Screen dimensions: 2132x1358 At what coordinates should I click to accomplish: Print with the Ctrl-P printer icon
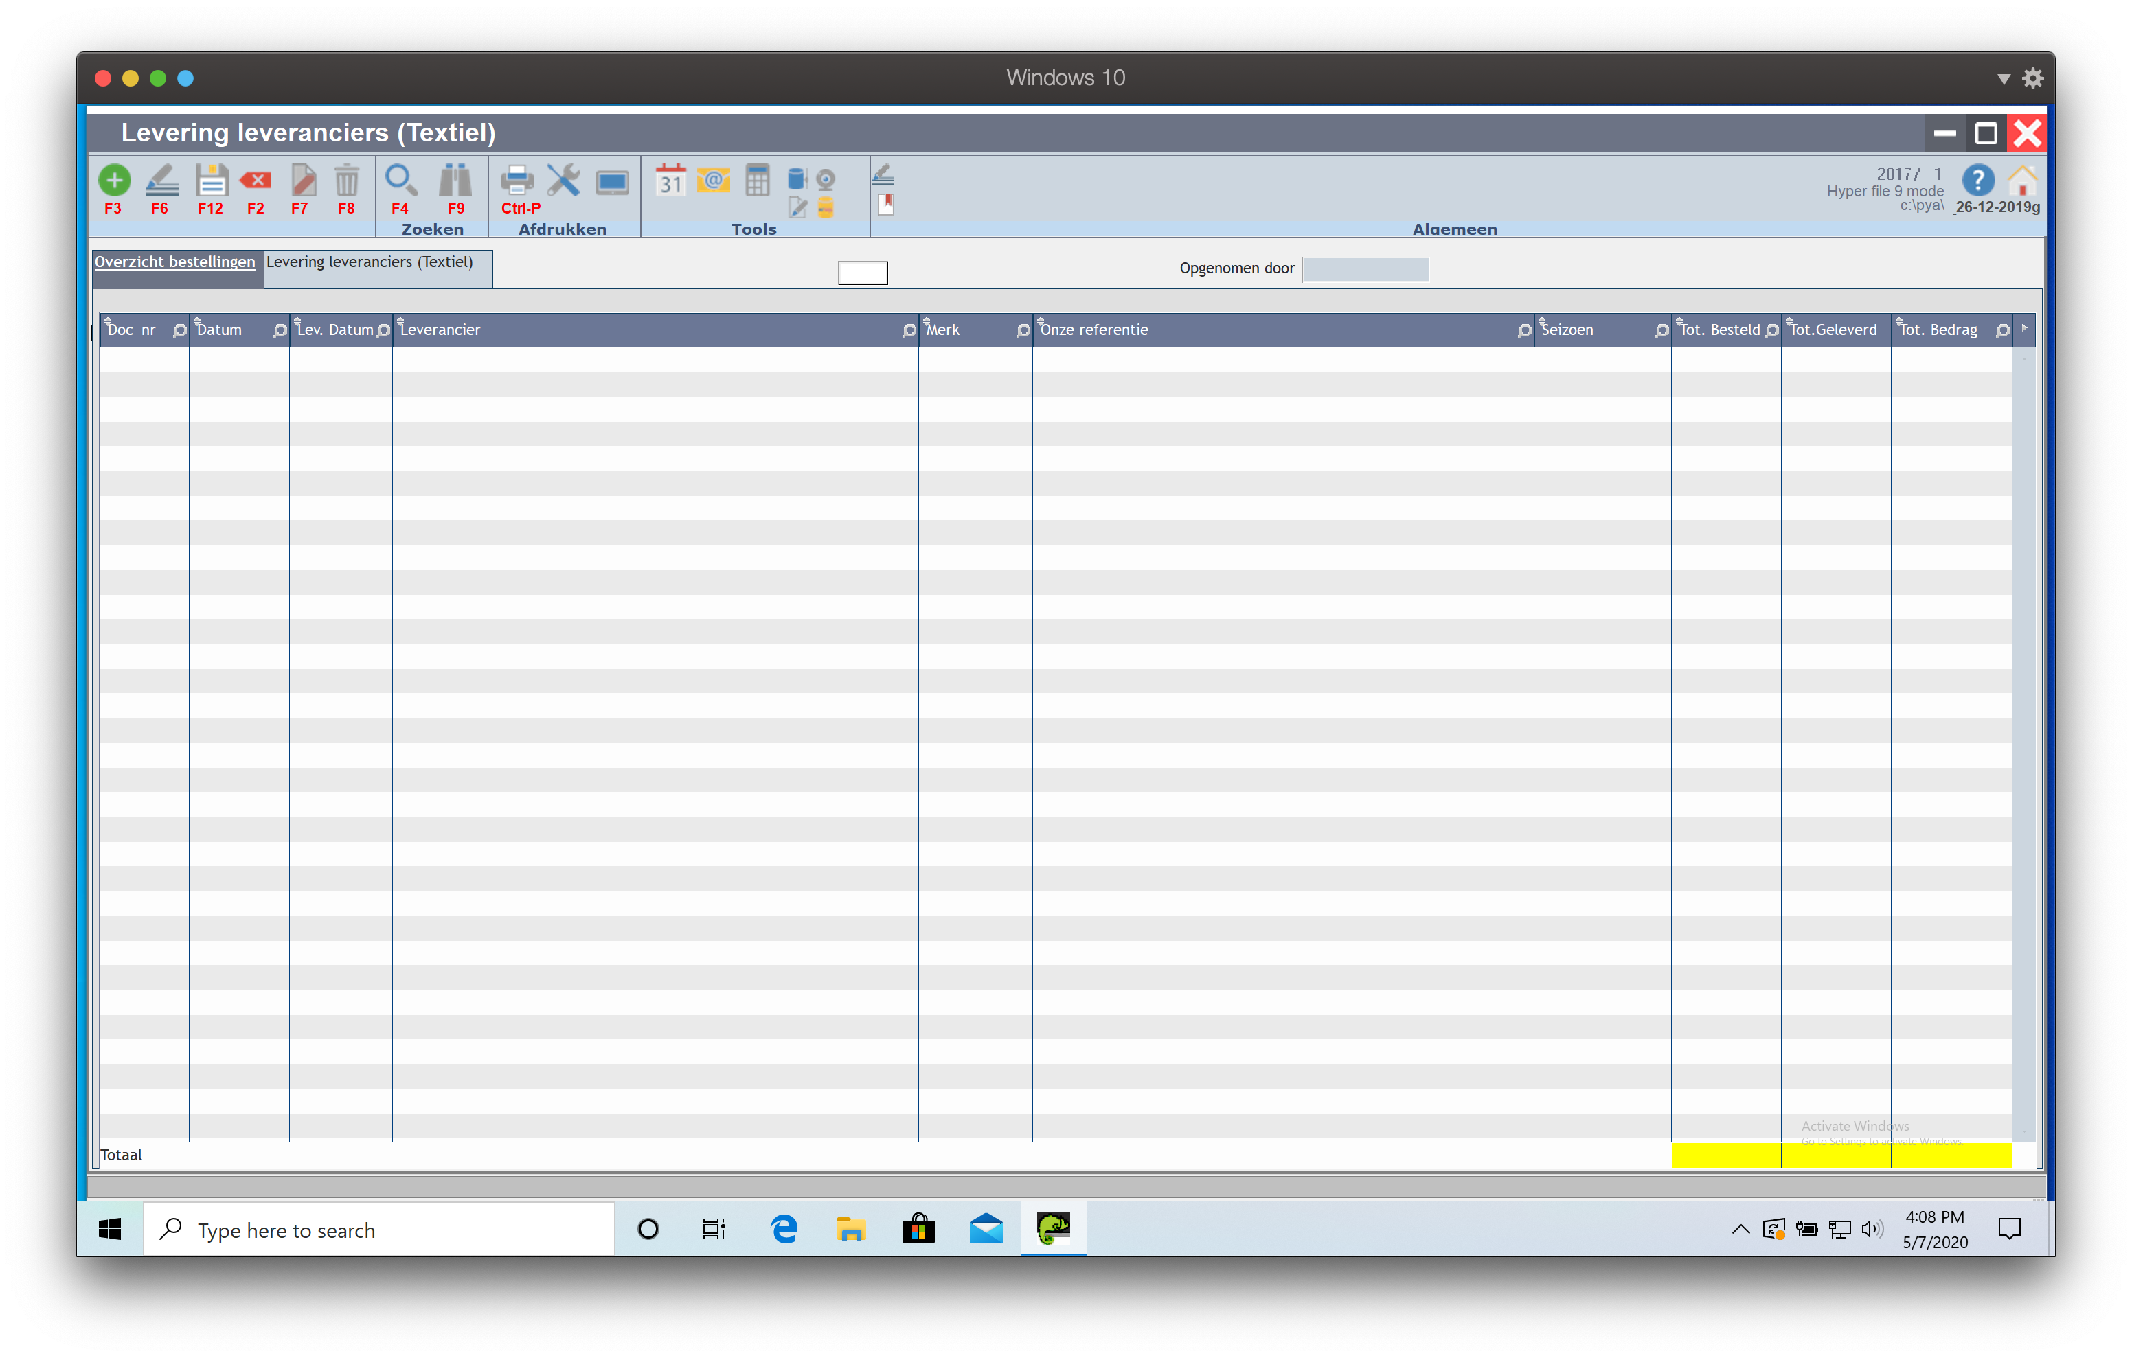coord(517,181)
